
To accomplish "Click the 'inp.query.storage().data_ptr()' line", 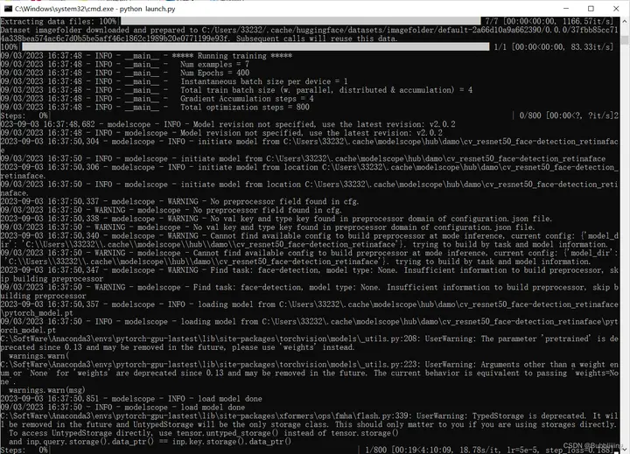I will (x=150, y=441).
